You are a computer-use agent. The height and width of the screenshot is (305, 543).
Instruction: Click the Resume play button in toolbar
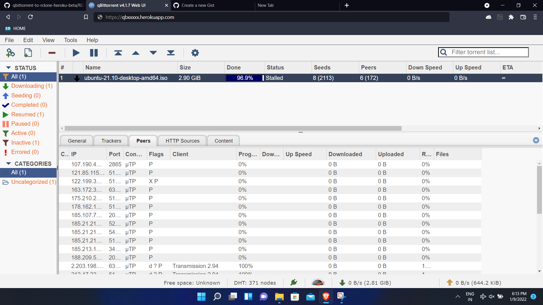pos(76,53)
